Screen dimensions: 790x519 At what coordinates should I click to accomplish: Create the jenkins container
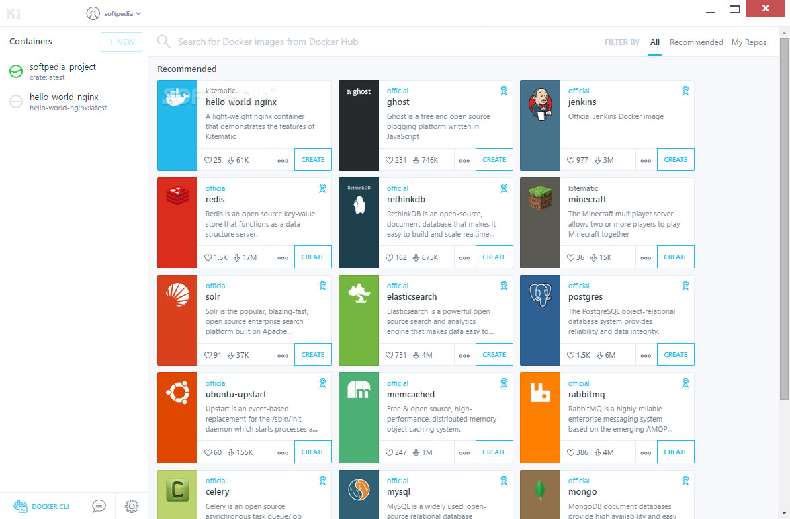click(x=676, y=159)
